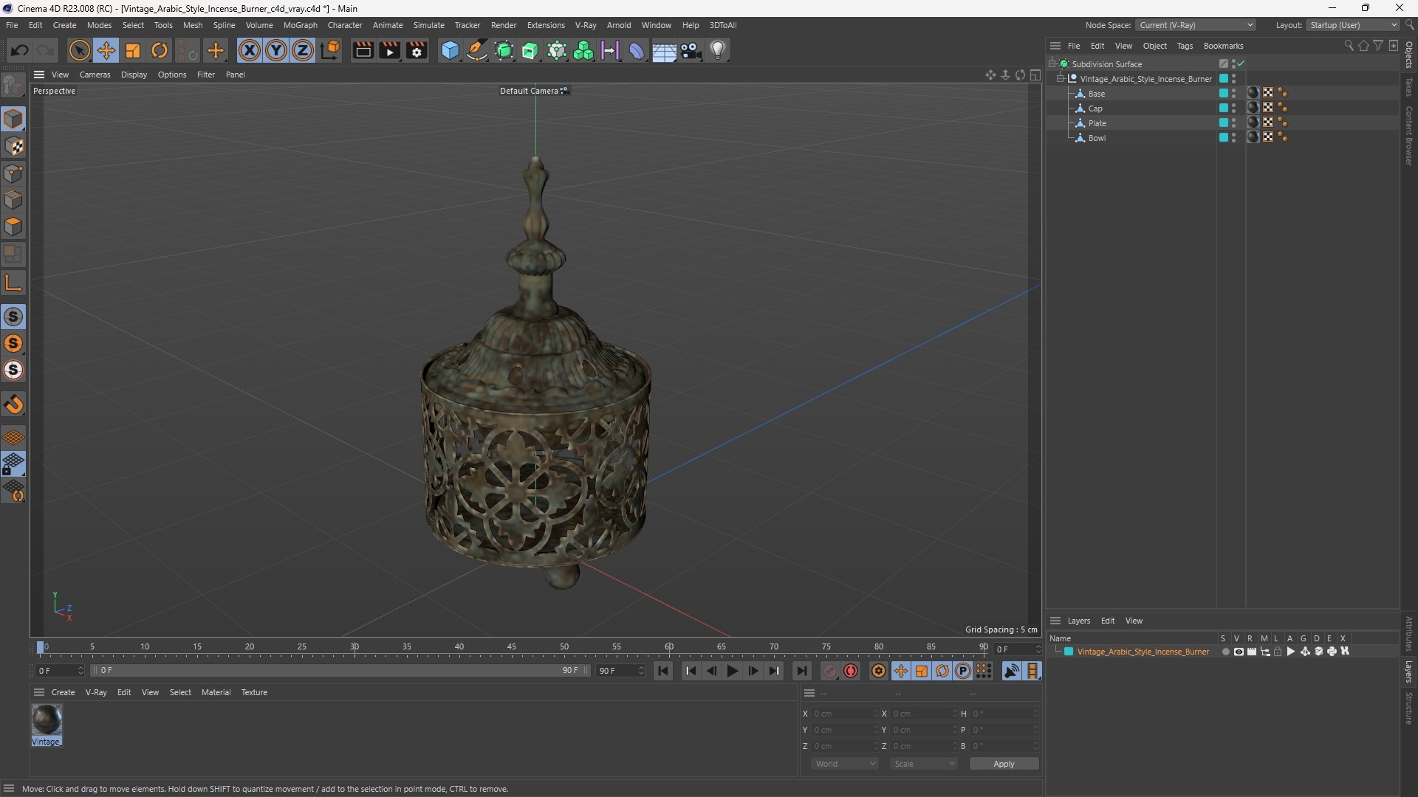1418x797 pixels.
Task: Click the Light bulb icon
Action: (718, 50)
